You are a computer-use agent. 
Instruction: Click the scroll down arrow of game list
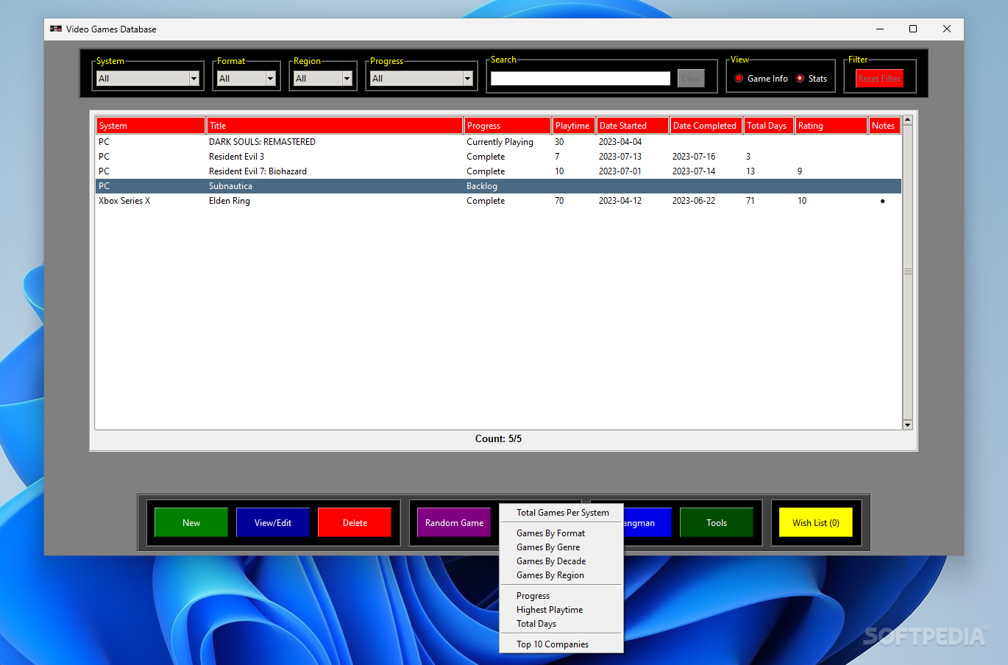coord(907,424)
